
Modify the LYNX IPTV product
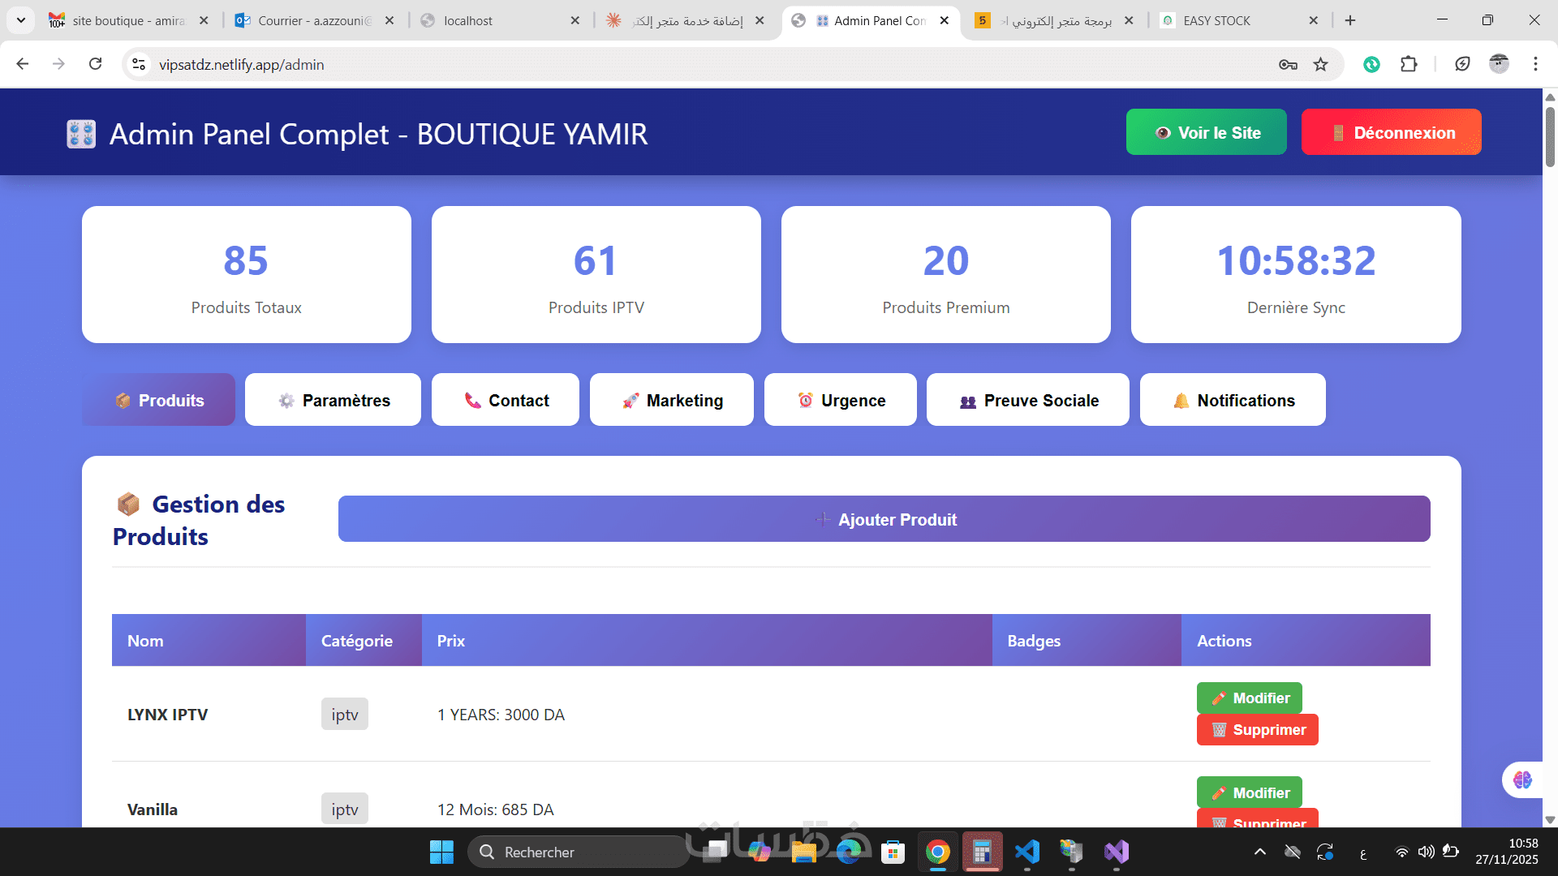tap(1249, 698)
